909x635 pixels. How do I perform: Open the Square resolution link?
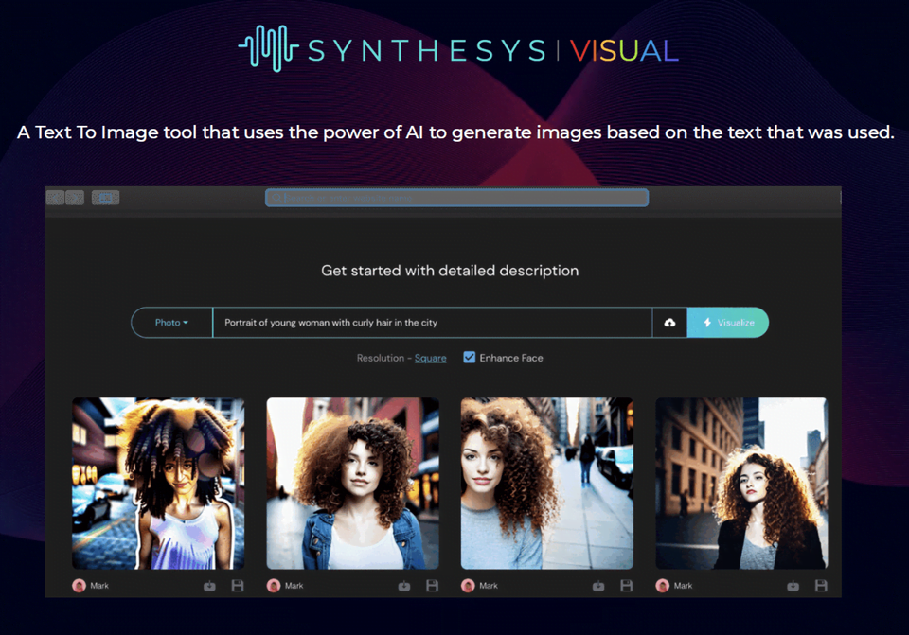click(431, 358)
